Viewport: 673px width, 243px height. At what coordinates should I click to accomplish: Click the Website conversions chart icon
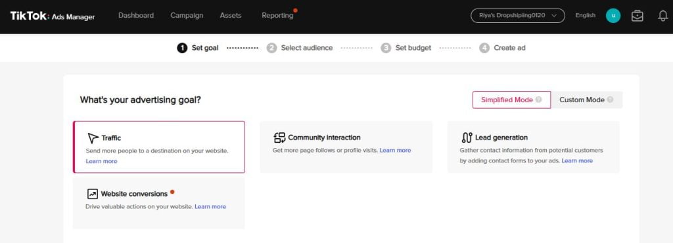click(x=92, y=194)
